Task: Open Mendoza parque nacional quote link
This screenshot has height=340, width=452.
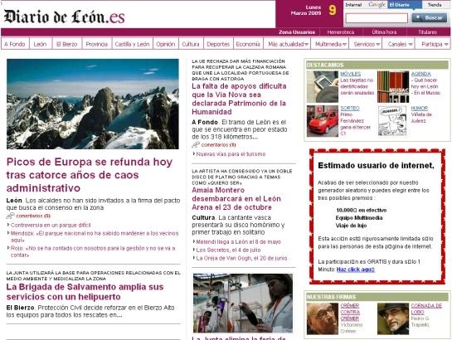Action: [x=95, y=236]
